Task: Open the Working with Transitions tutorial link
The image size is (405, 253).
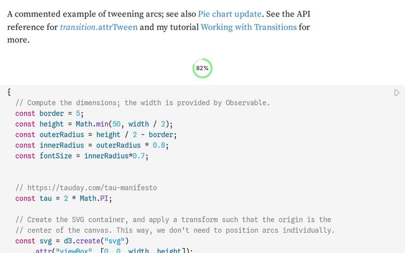Action: [248, 27]
